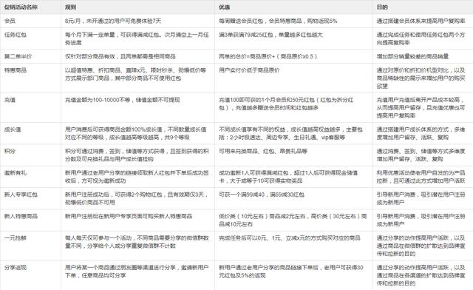Screen dimensions: 473x290
Task: Click the rule text '8元/月，未开通过的用户可免费体验7天'
Action: click(x=113, y=21)
